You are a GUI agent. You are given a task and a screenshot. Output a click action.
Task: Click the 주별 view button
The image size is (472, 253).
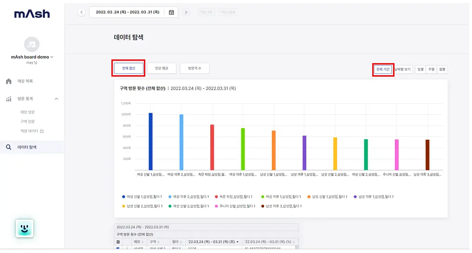pos(431,69)
